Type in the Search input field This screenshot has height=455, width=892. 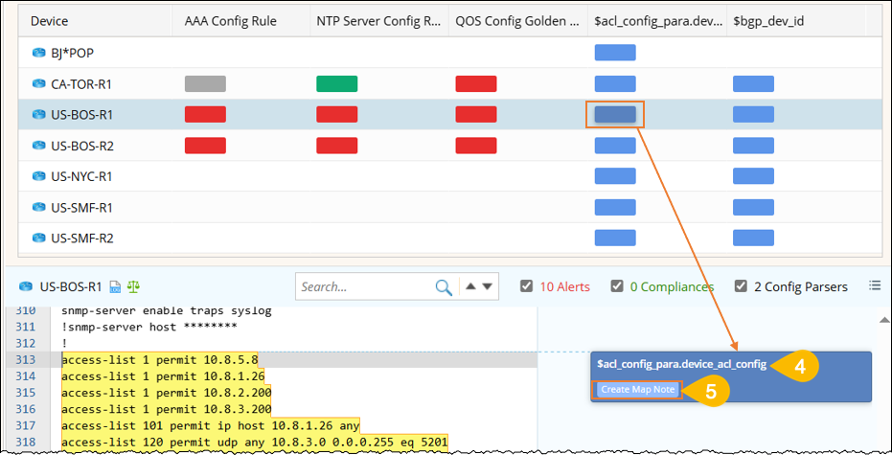coord(364,286)
